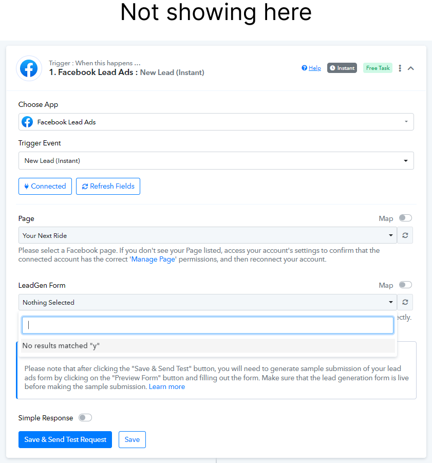Click the Facebook logo in trigger header

[x=29, y=68]
